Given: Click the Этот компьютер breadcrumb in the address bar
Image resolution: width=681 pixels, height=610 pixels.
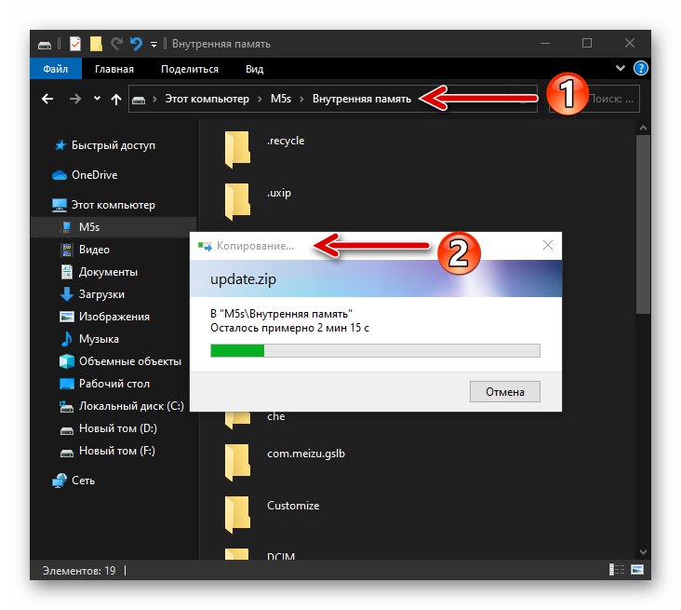Looking at the screenshot, I should [x=207, y=99].
